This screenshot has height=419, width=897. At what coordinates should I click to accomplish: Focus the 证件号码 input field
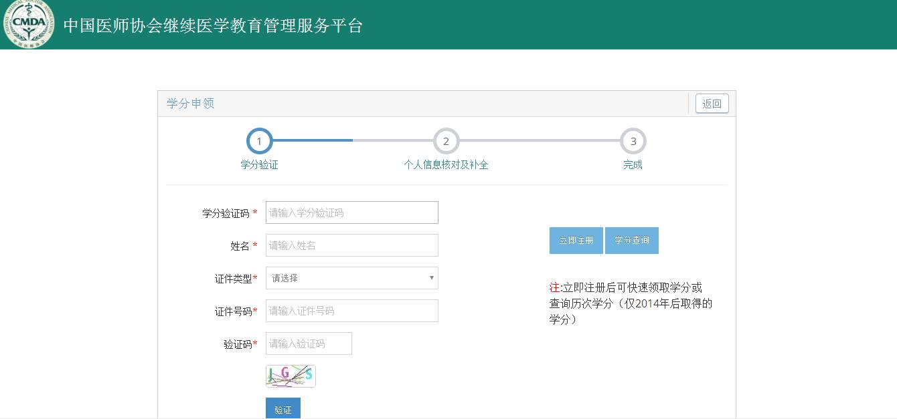[x=351, y=311]
